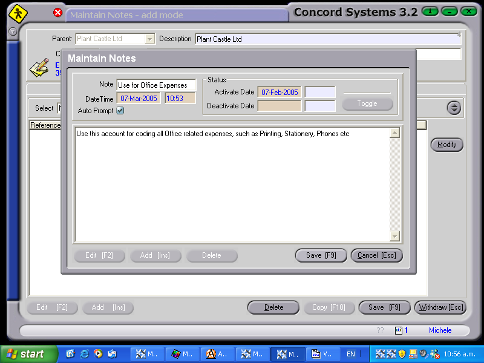
Task: Click the Michele user link in the status bar
Action: 439,330
